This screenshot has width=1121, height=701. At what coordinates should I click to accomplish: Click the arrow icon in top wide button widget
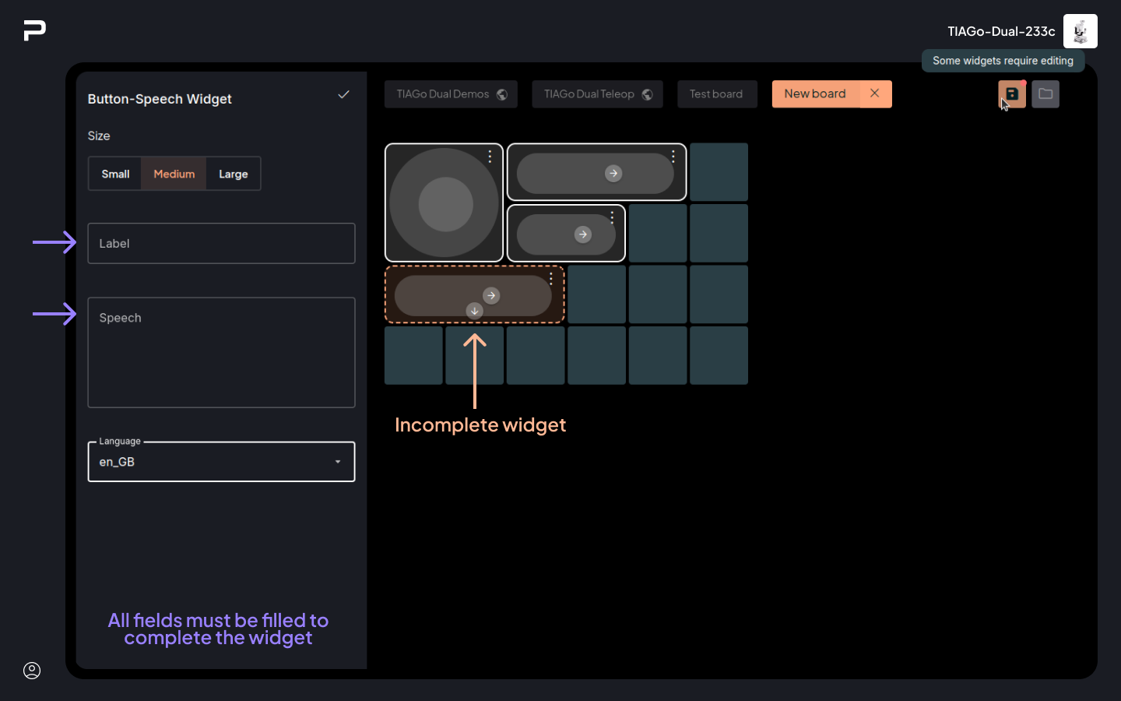pyautogui.click(x=613, y=174)
